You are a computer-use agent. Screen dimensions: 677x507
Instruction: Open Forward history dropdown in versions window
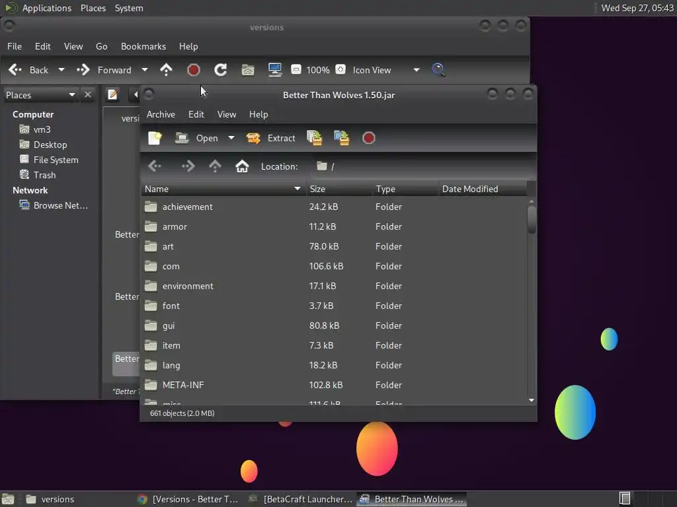click(x=145, y=70)
